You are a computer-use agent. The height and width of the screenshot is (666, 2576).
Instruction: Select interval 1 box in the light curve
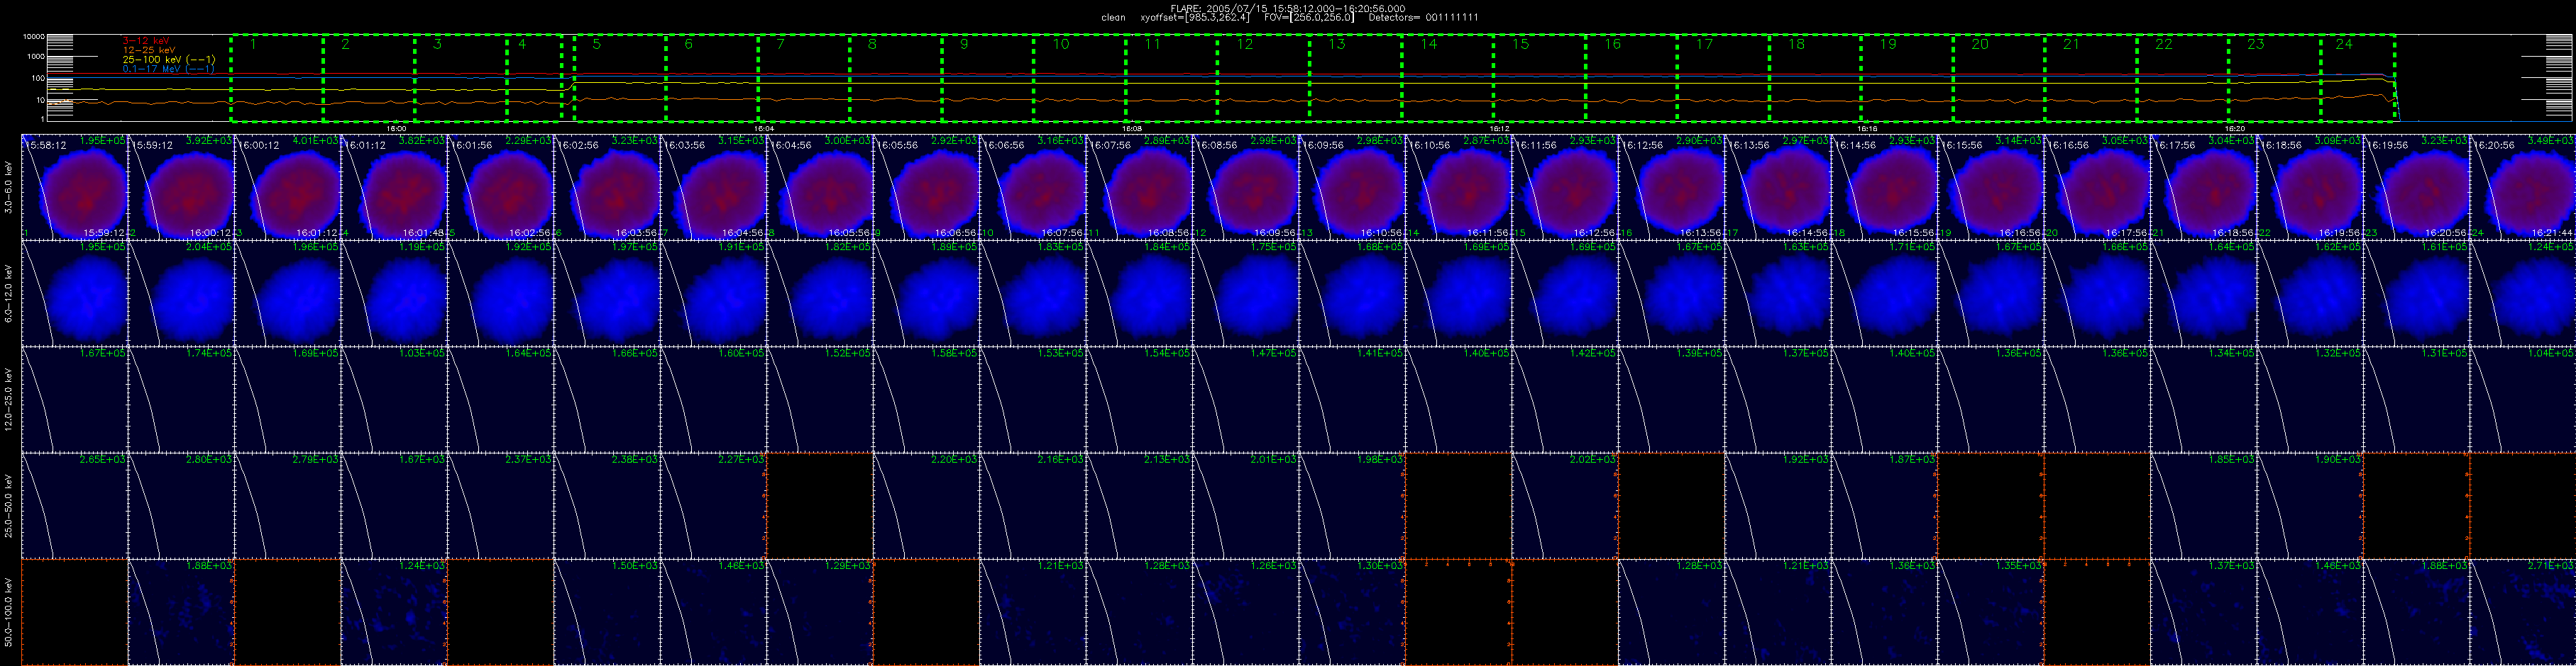(x=277, y=78)
